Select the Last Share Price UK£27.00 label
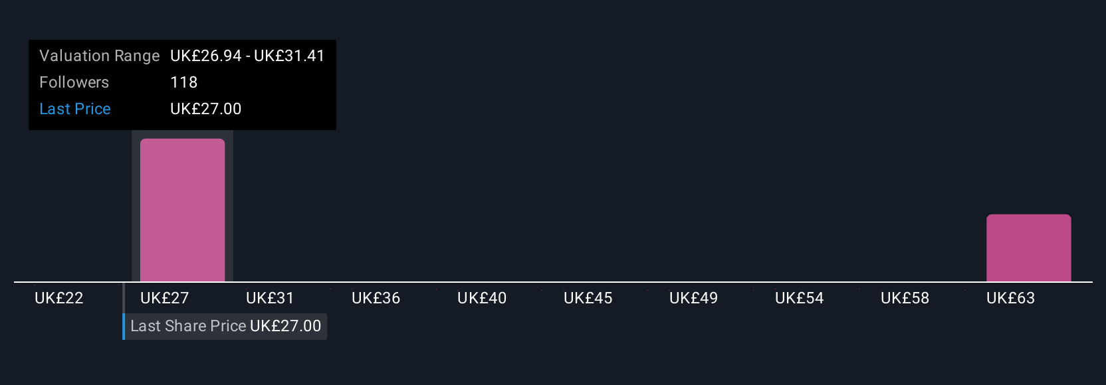The width and height of the screenshot is (1106, 385). pyautogui.click(x=225, y=326)
